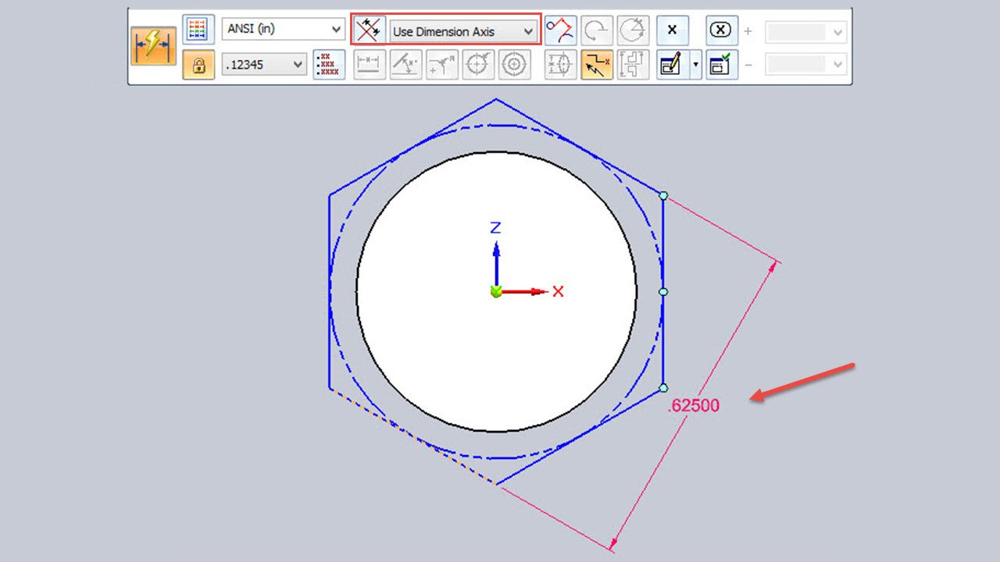1000x562 pixels.
Task: Expand arrow beside edit properties icon
Action: pos(695,65)
